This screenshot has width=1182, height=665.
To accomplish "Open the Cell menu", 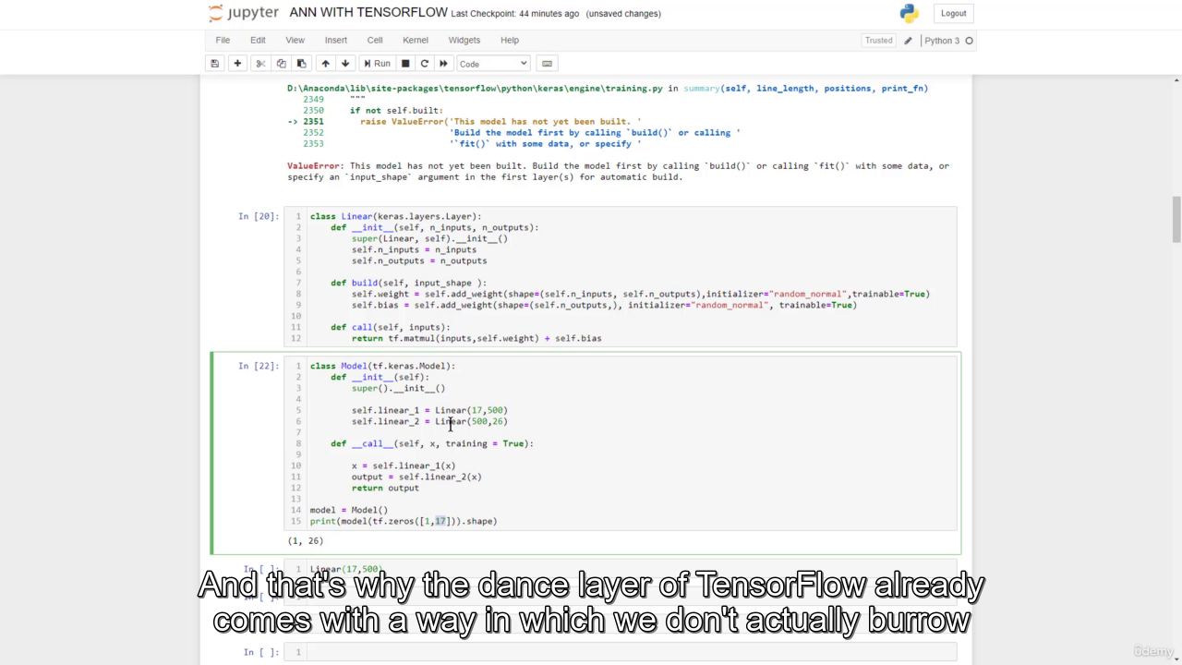I will [375, 41].
